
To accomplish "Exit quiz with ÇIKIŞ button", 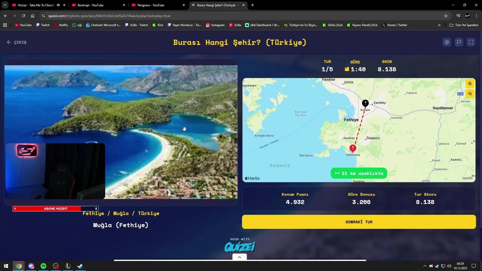I will pos(17,42).
